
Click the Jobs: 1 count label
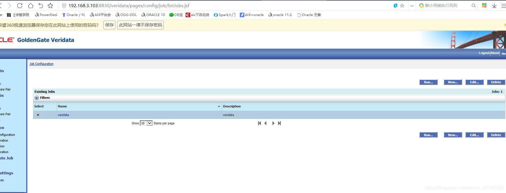pyautogui.click(x=497, y=92)
